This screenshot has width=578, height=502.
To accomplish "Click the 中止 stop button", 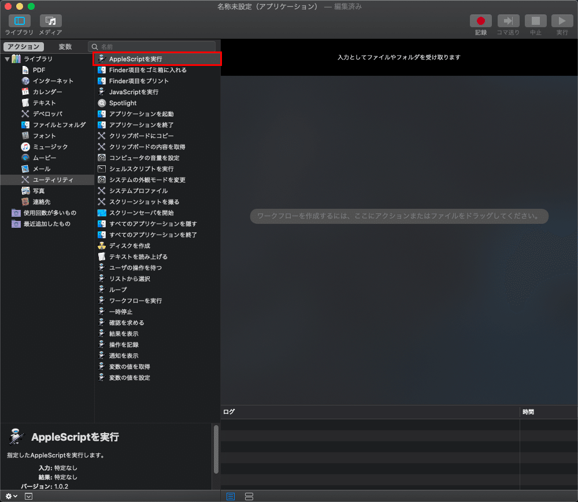I will [536, 21].
